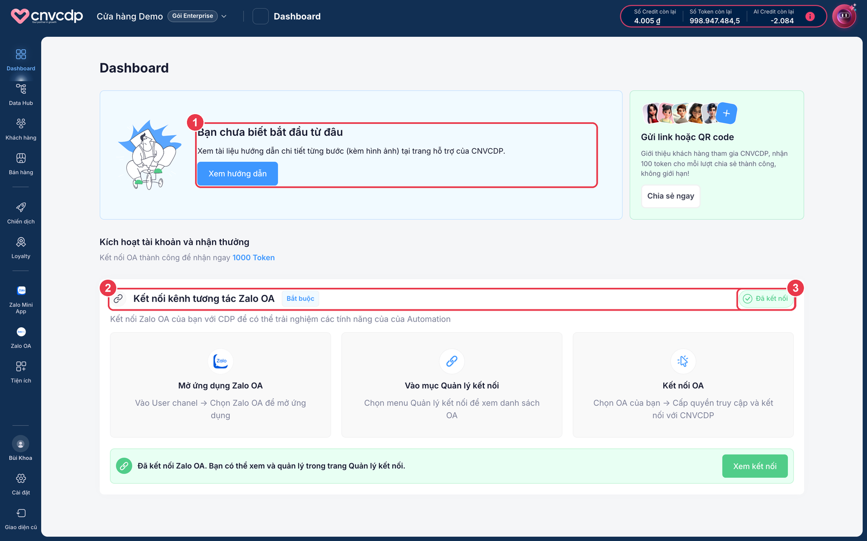This screenshot has width=867, height=541.
Task: Expand the Cửa hàng Demo store dropdown chevron
Action: pyautogui.click(x=224, y=16)
